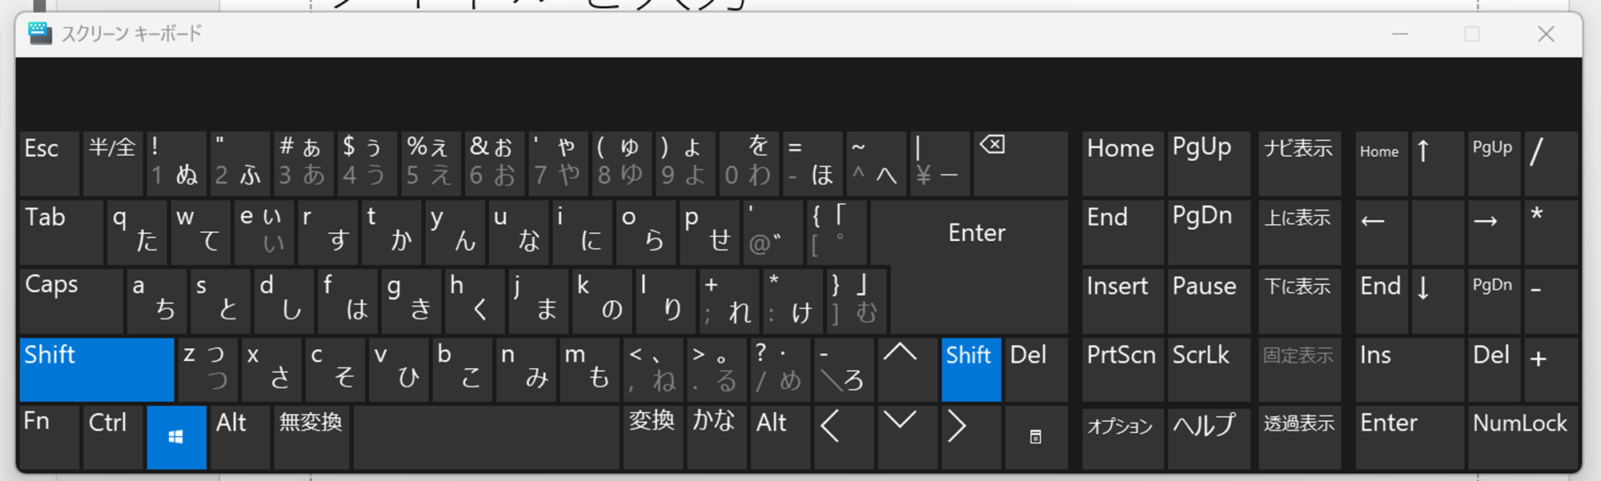The height and width of the screenshot is (481, 1601).
Task: Open the オプション settings key
Action: 1122,437
